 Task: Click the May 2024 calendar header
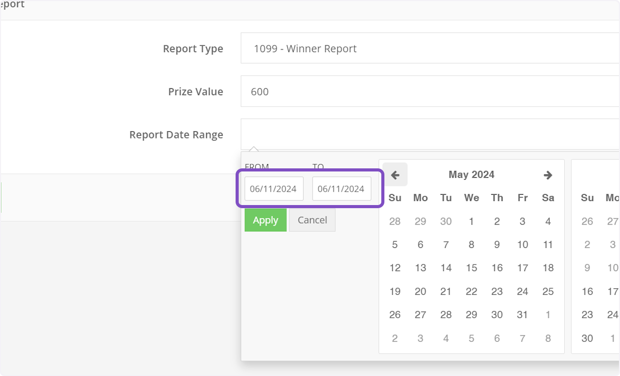(x=471, y=175)
